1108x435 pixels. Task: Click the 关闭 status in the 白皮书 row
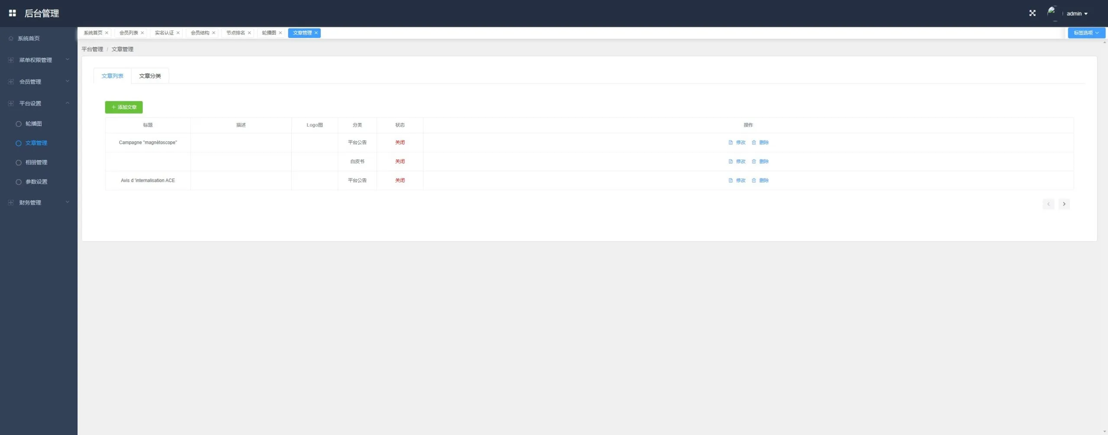(400, 162)
